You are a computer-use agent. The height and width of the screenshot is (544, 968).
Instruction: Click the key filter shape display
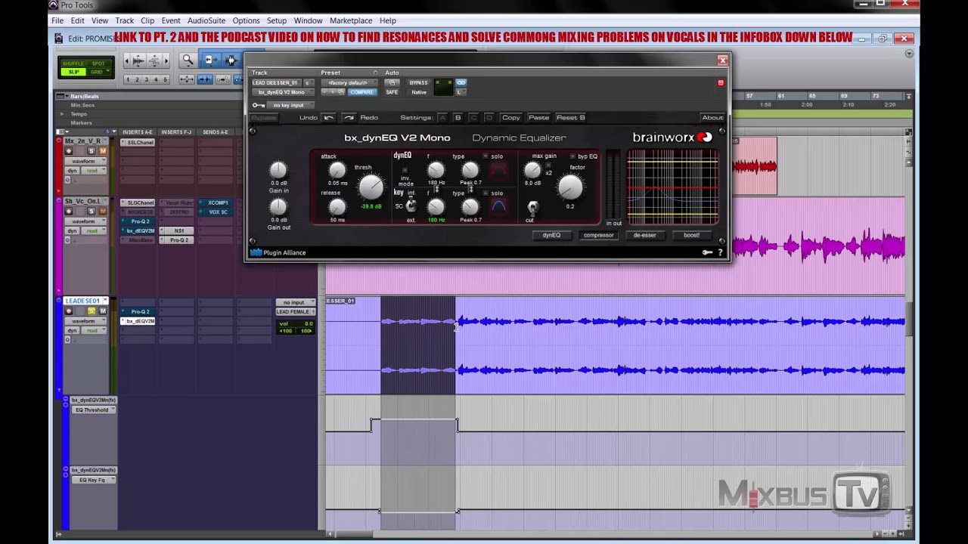point(500,207)
